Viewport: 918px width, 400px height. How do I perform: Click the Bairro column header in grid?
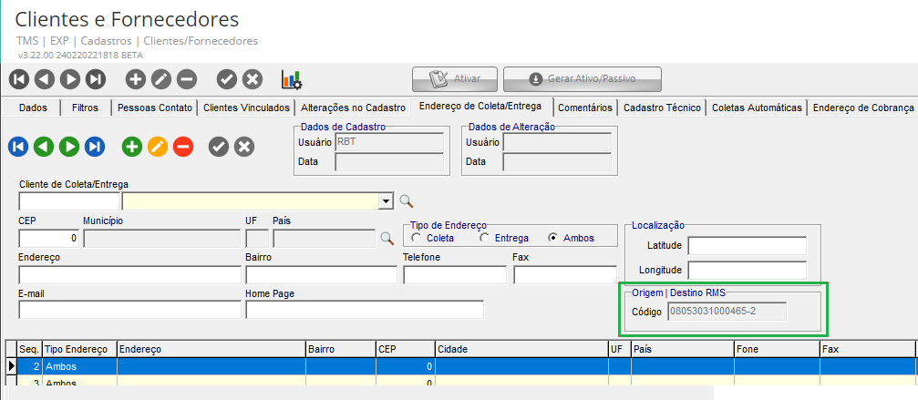(340, 349)
